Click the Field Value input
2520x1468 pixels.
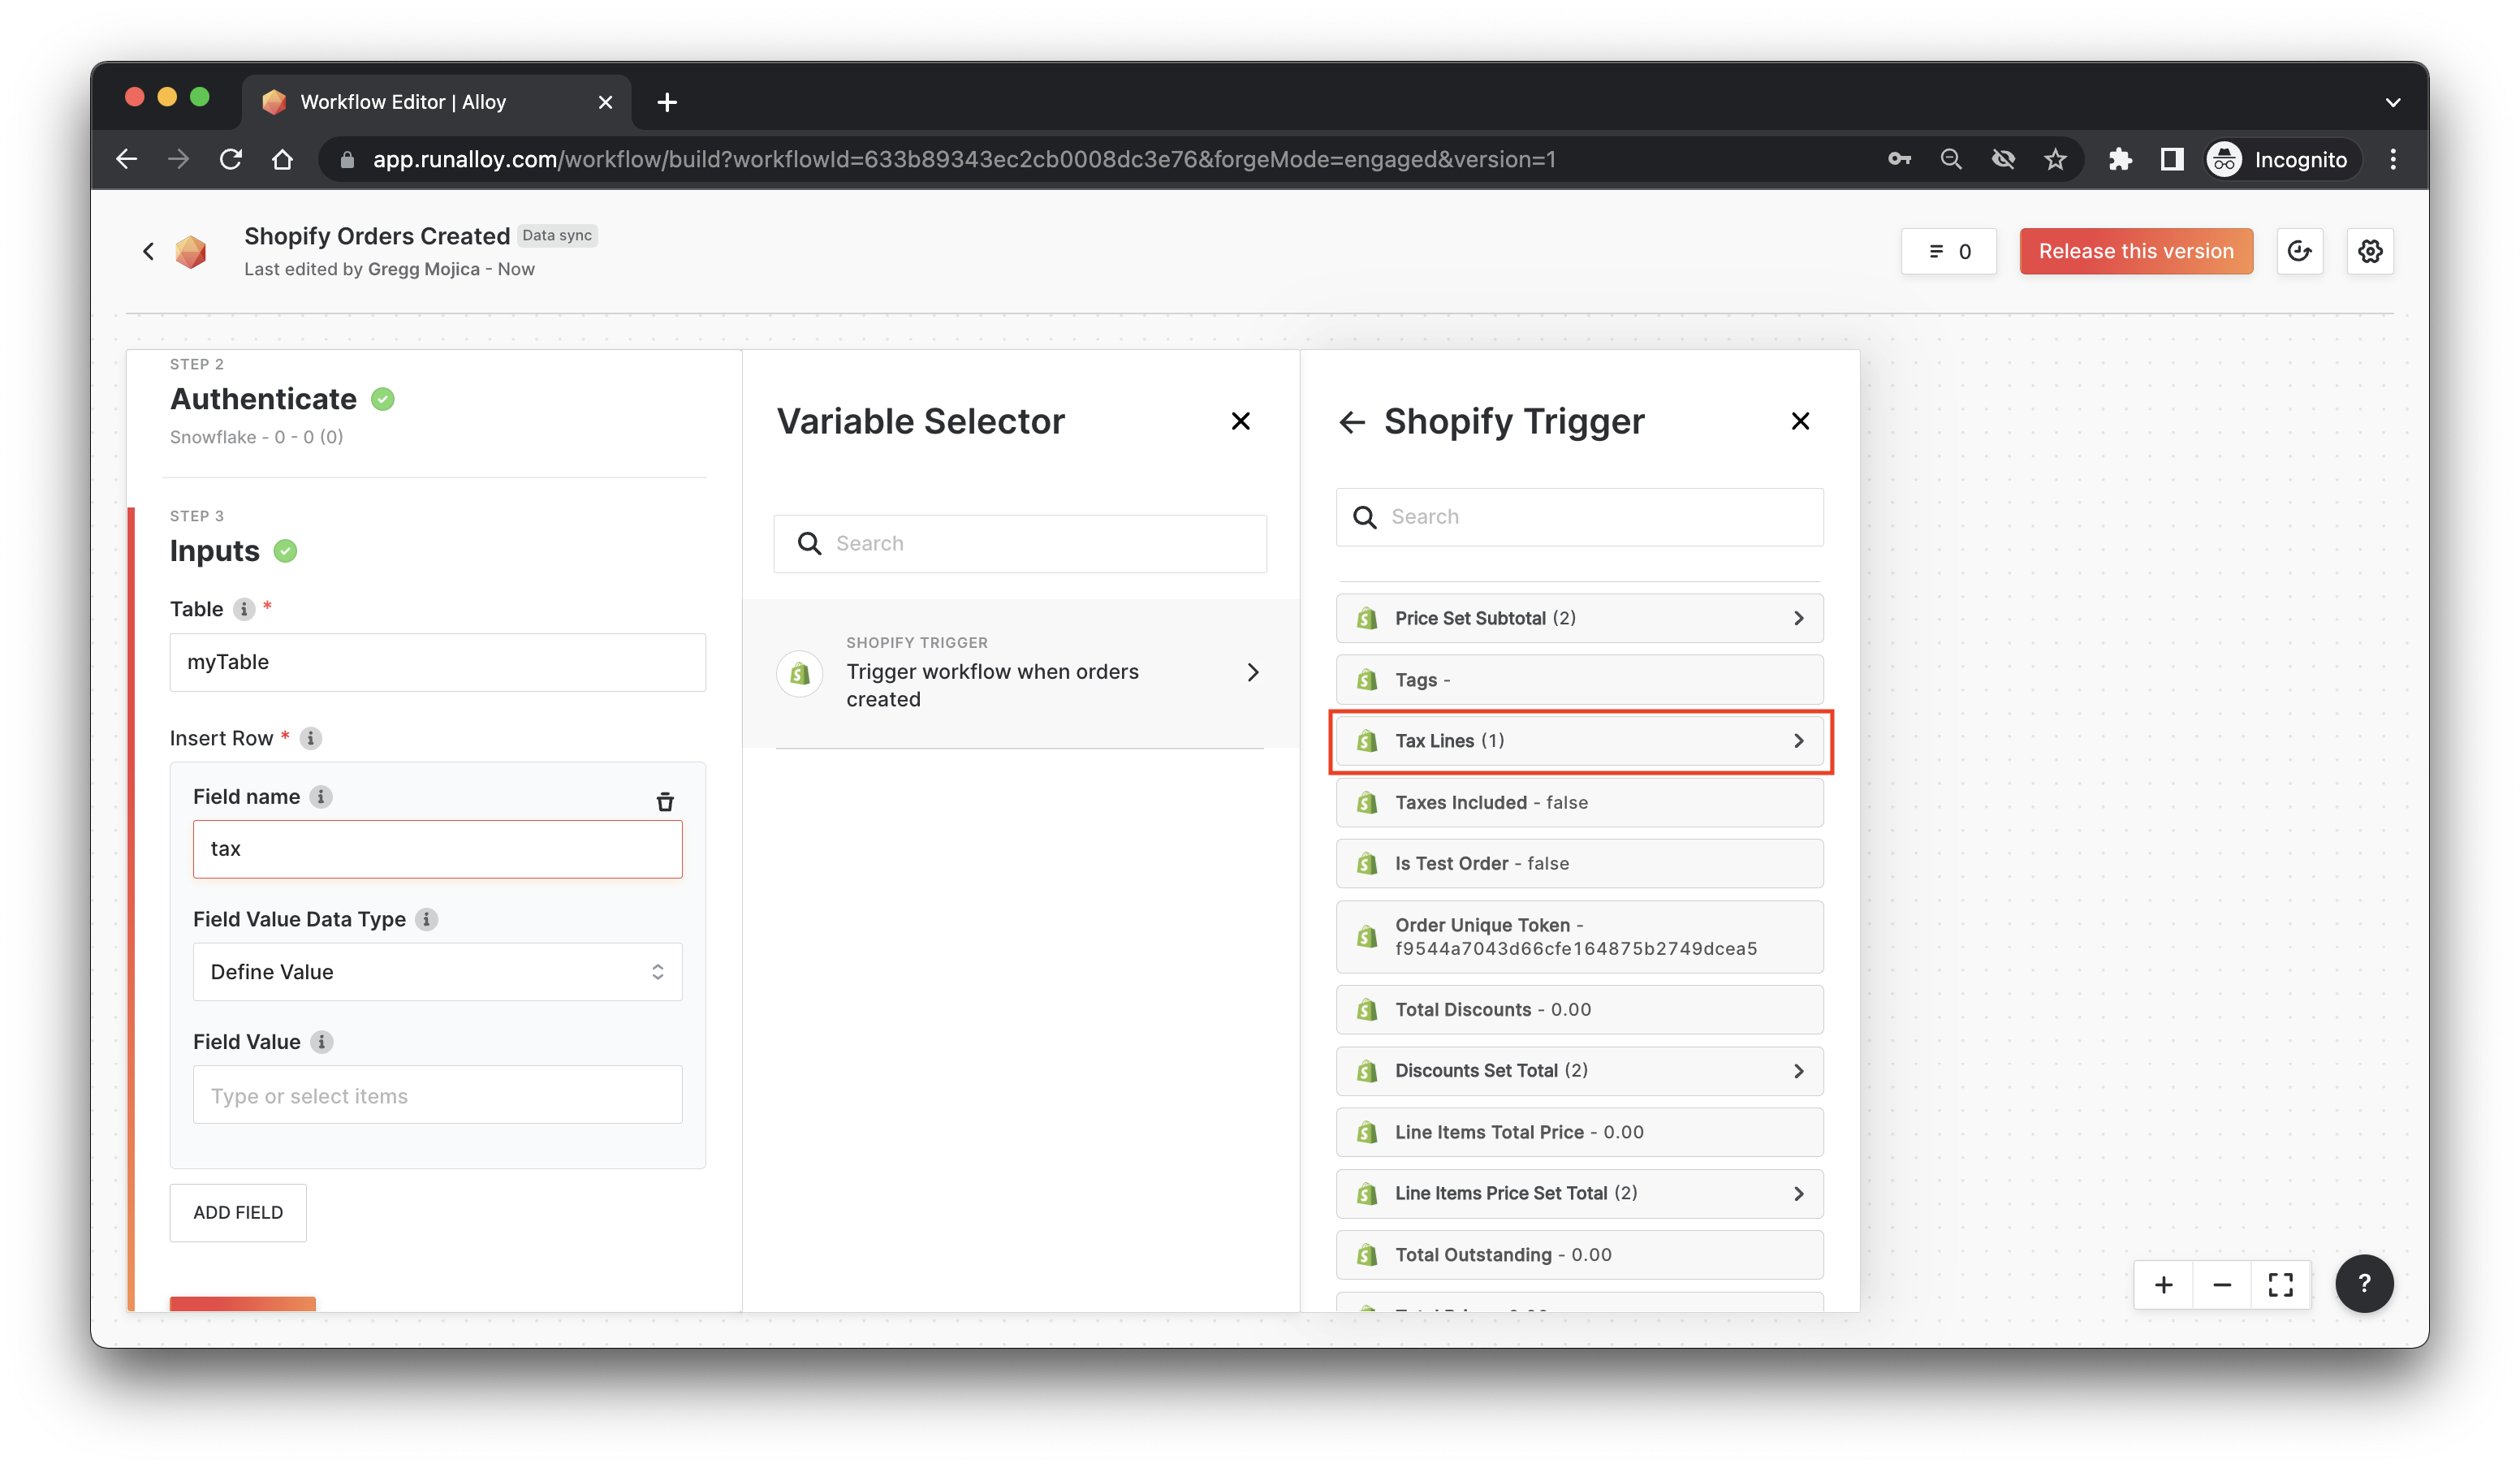(437, 1095)
